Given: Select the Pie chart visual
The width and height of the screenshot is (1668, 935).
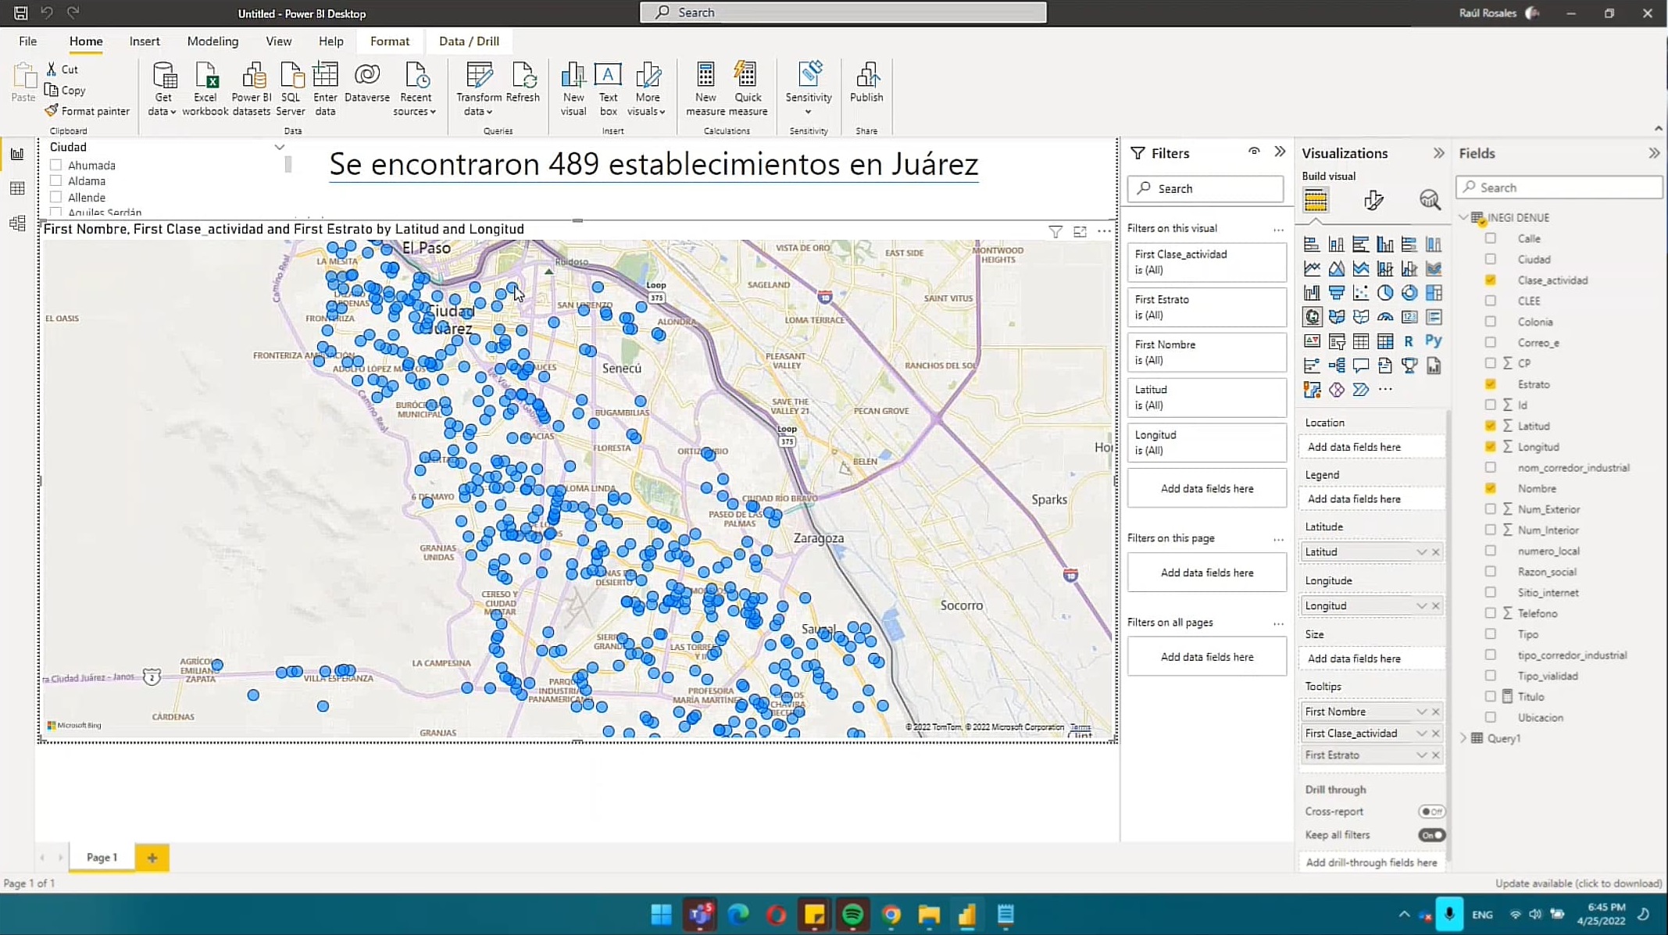Looking at the screenshot, I should [x=1384, y=293].
